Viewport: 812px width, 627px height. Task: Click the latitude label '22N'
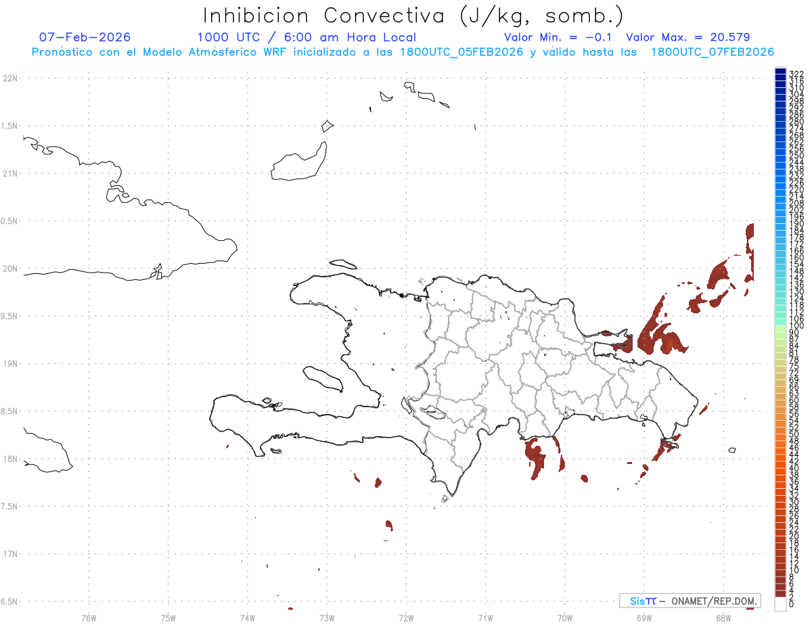9,78
